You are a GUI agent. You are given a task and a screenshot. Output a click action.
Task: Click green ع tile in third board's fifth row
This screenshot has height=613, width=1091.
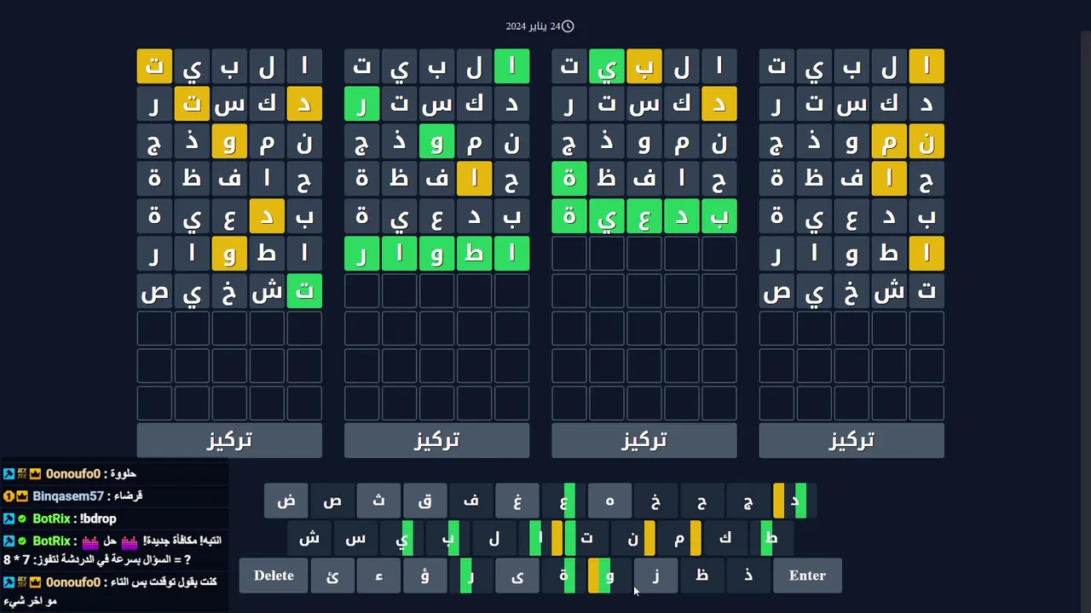(644, 216)
